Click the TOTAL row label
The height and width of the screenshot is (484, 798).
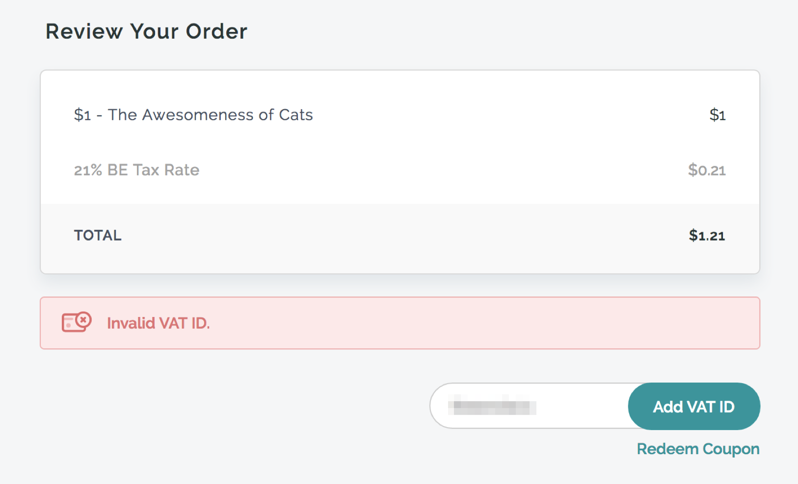click(98, 235)
